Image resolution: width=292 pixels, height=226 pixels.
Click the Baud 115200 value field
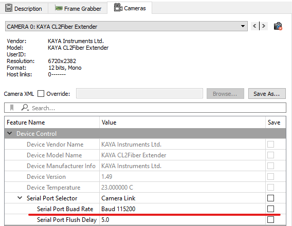[182, 209]
